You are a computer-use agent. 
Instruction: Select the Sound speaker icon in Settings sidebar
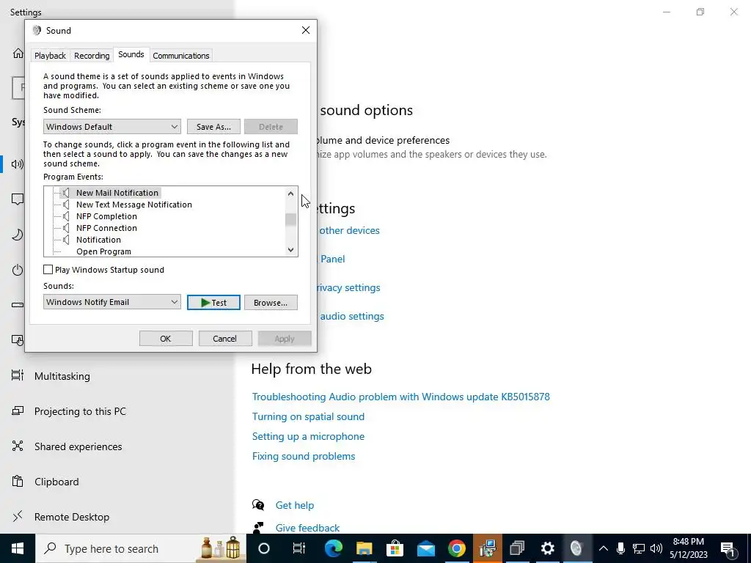point(18,164)
